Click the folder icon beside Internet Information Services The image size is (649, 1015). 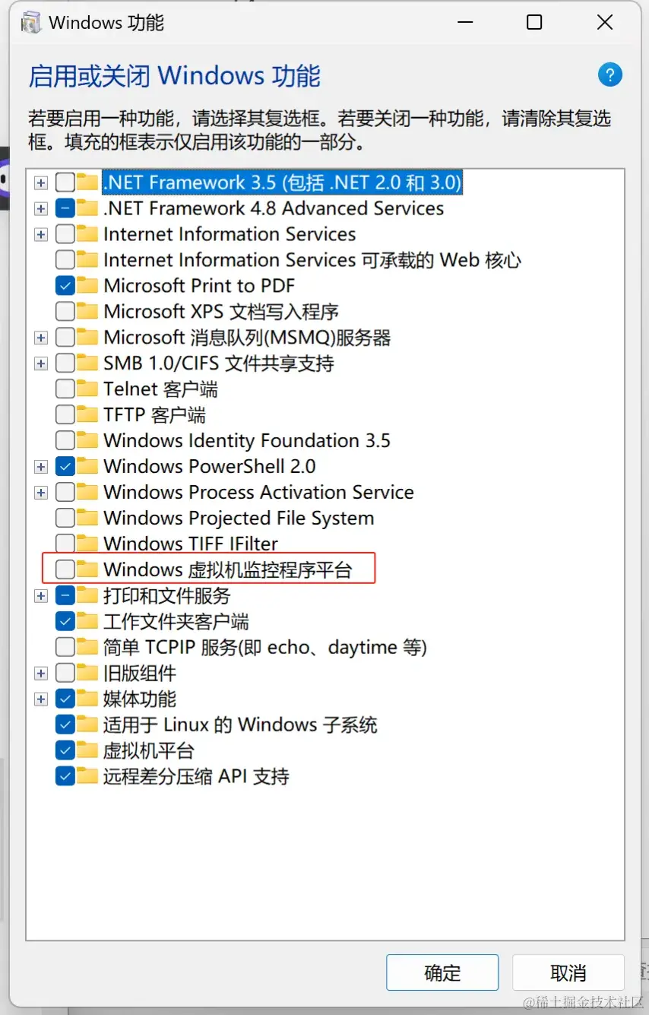pyautogui.click(x=88, y=234)
